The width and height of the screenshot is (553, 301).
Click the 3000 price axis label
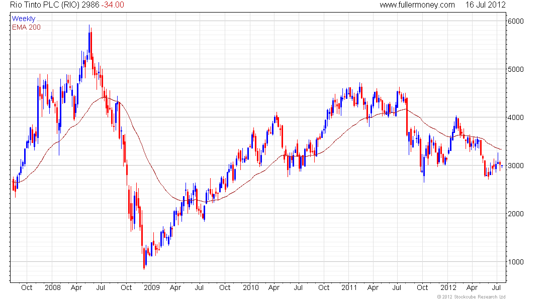[516, 166]
